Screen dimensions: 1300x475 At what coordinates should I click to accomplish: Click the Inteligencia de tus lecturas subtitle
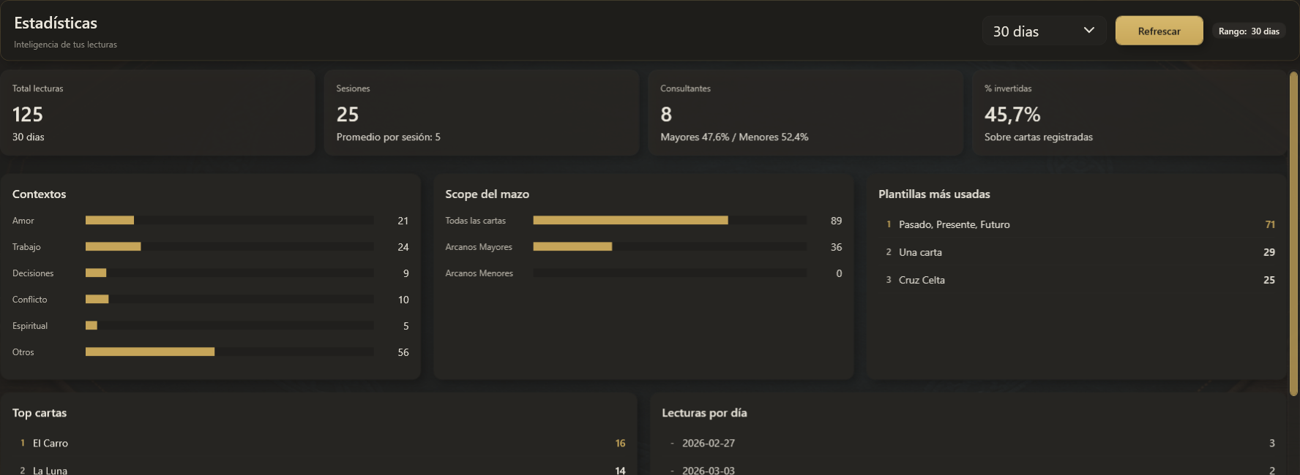65,45
